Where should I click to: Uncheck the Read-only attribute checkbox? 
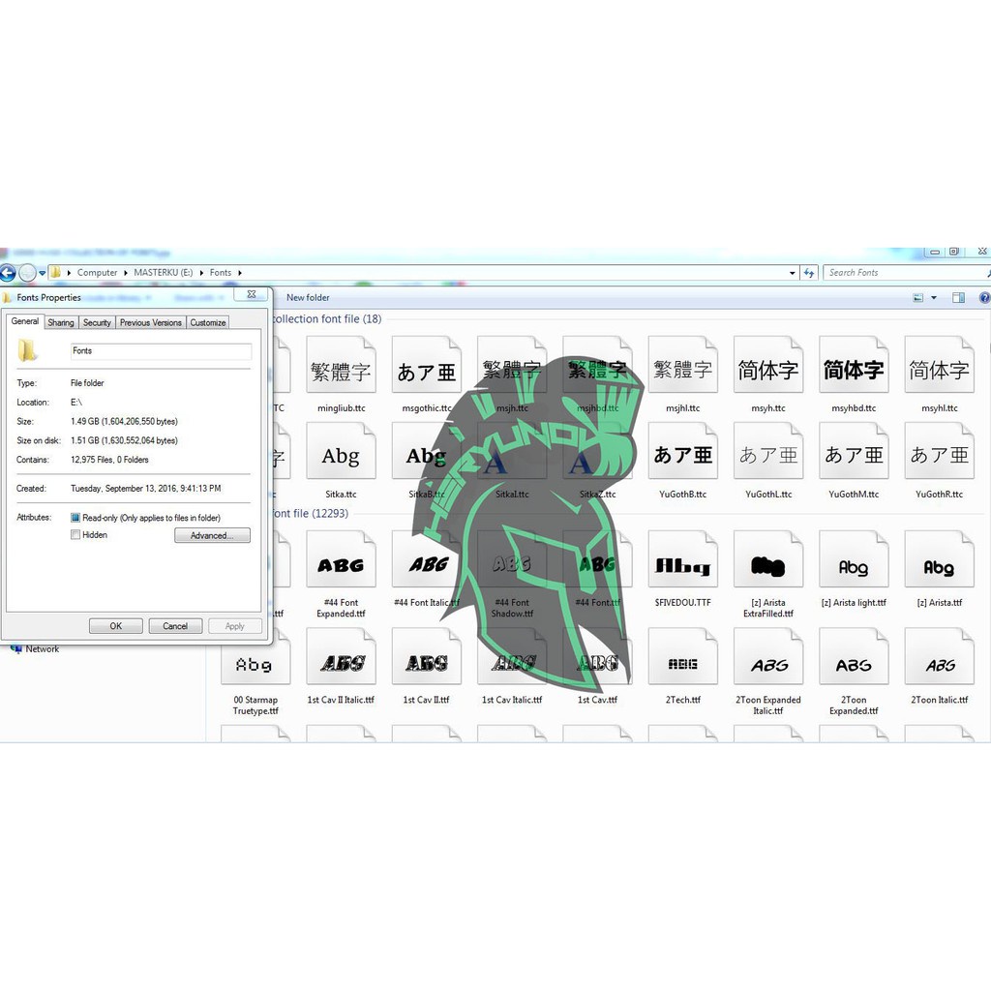[75, 518]
